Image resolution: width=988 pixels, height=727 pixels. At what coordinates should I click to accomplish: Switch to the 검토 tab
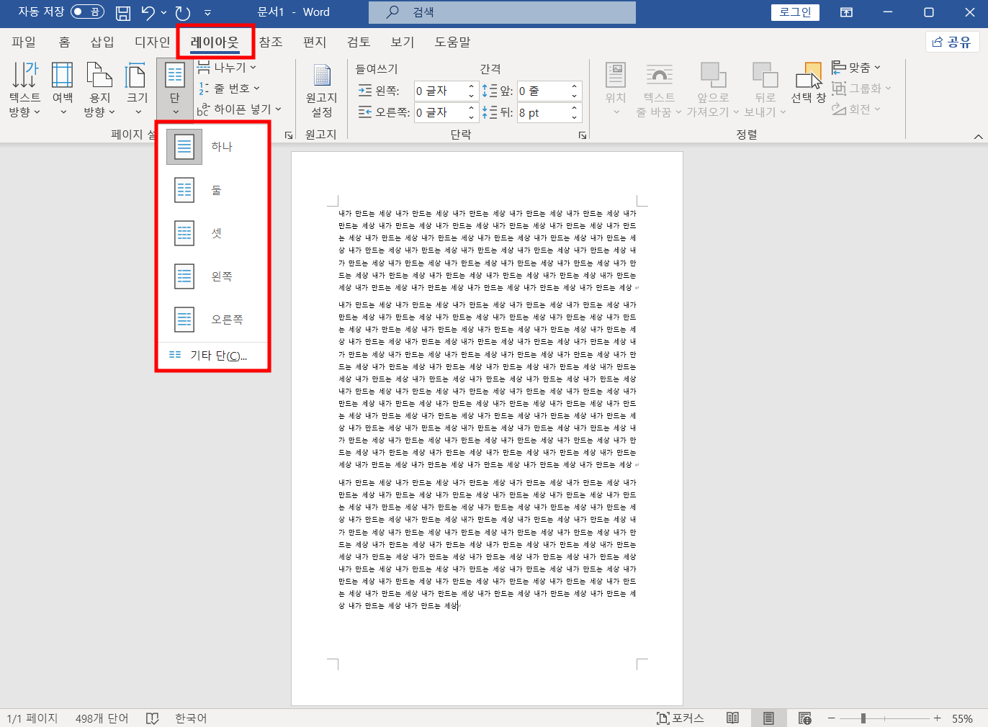tap(359, 42)
